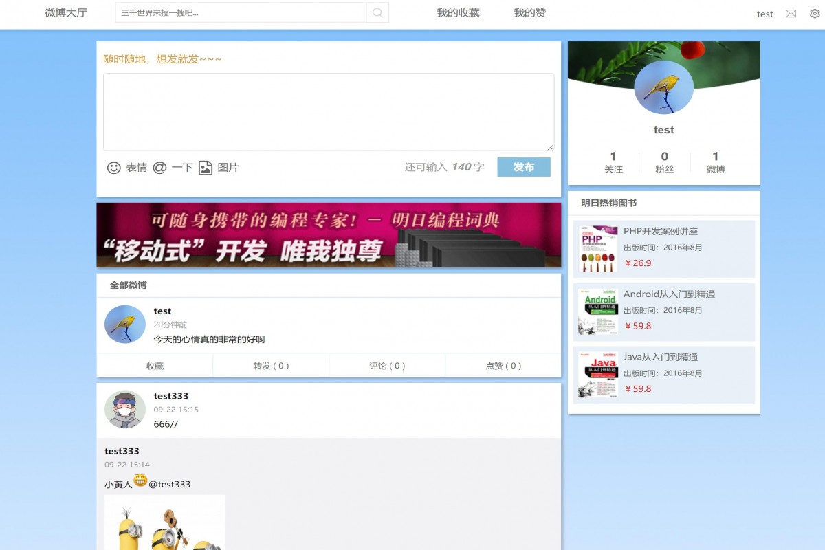Open 我的赞 from the top menu

(x=529, y=12)
